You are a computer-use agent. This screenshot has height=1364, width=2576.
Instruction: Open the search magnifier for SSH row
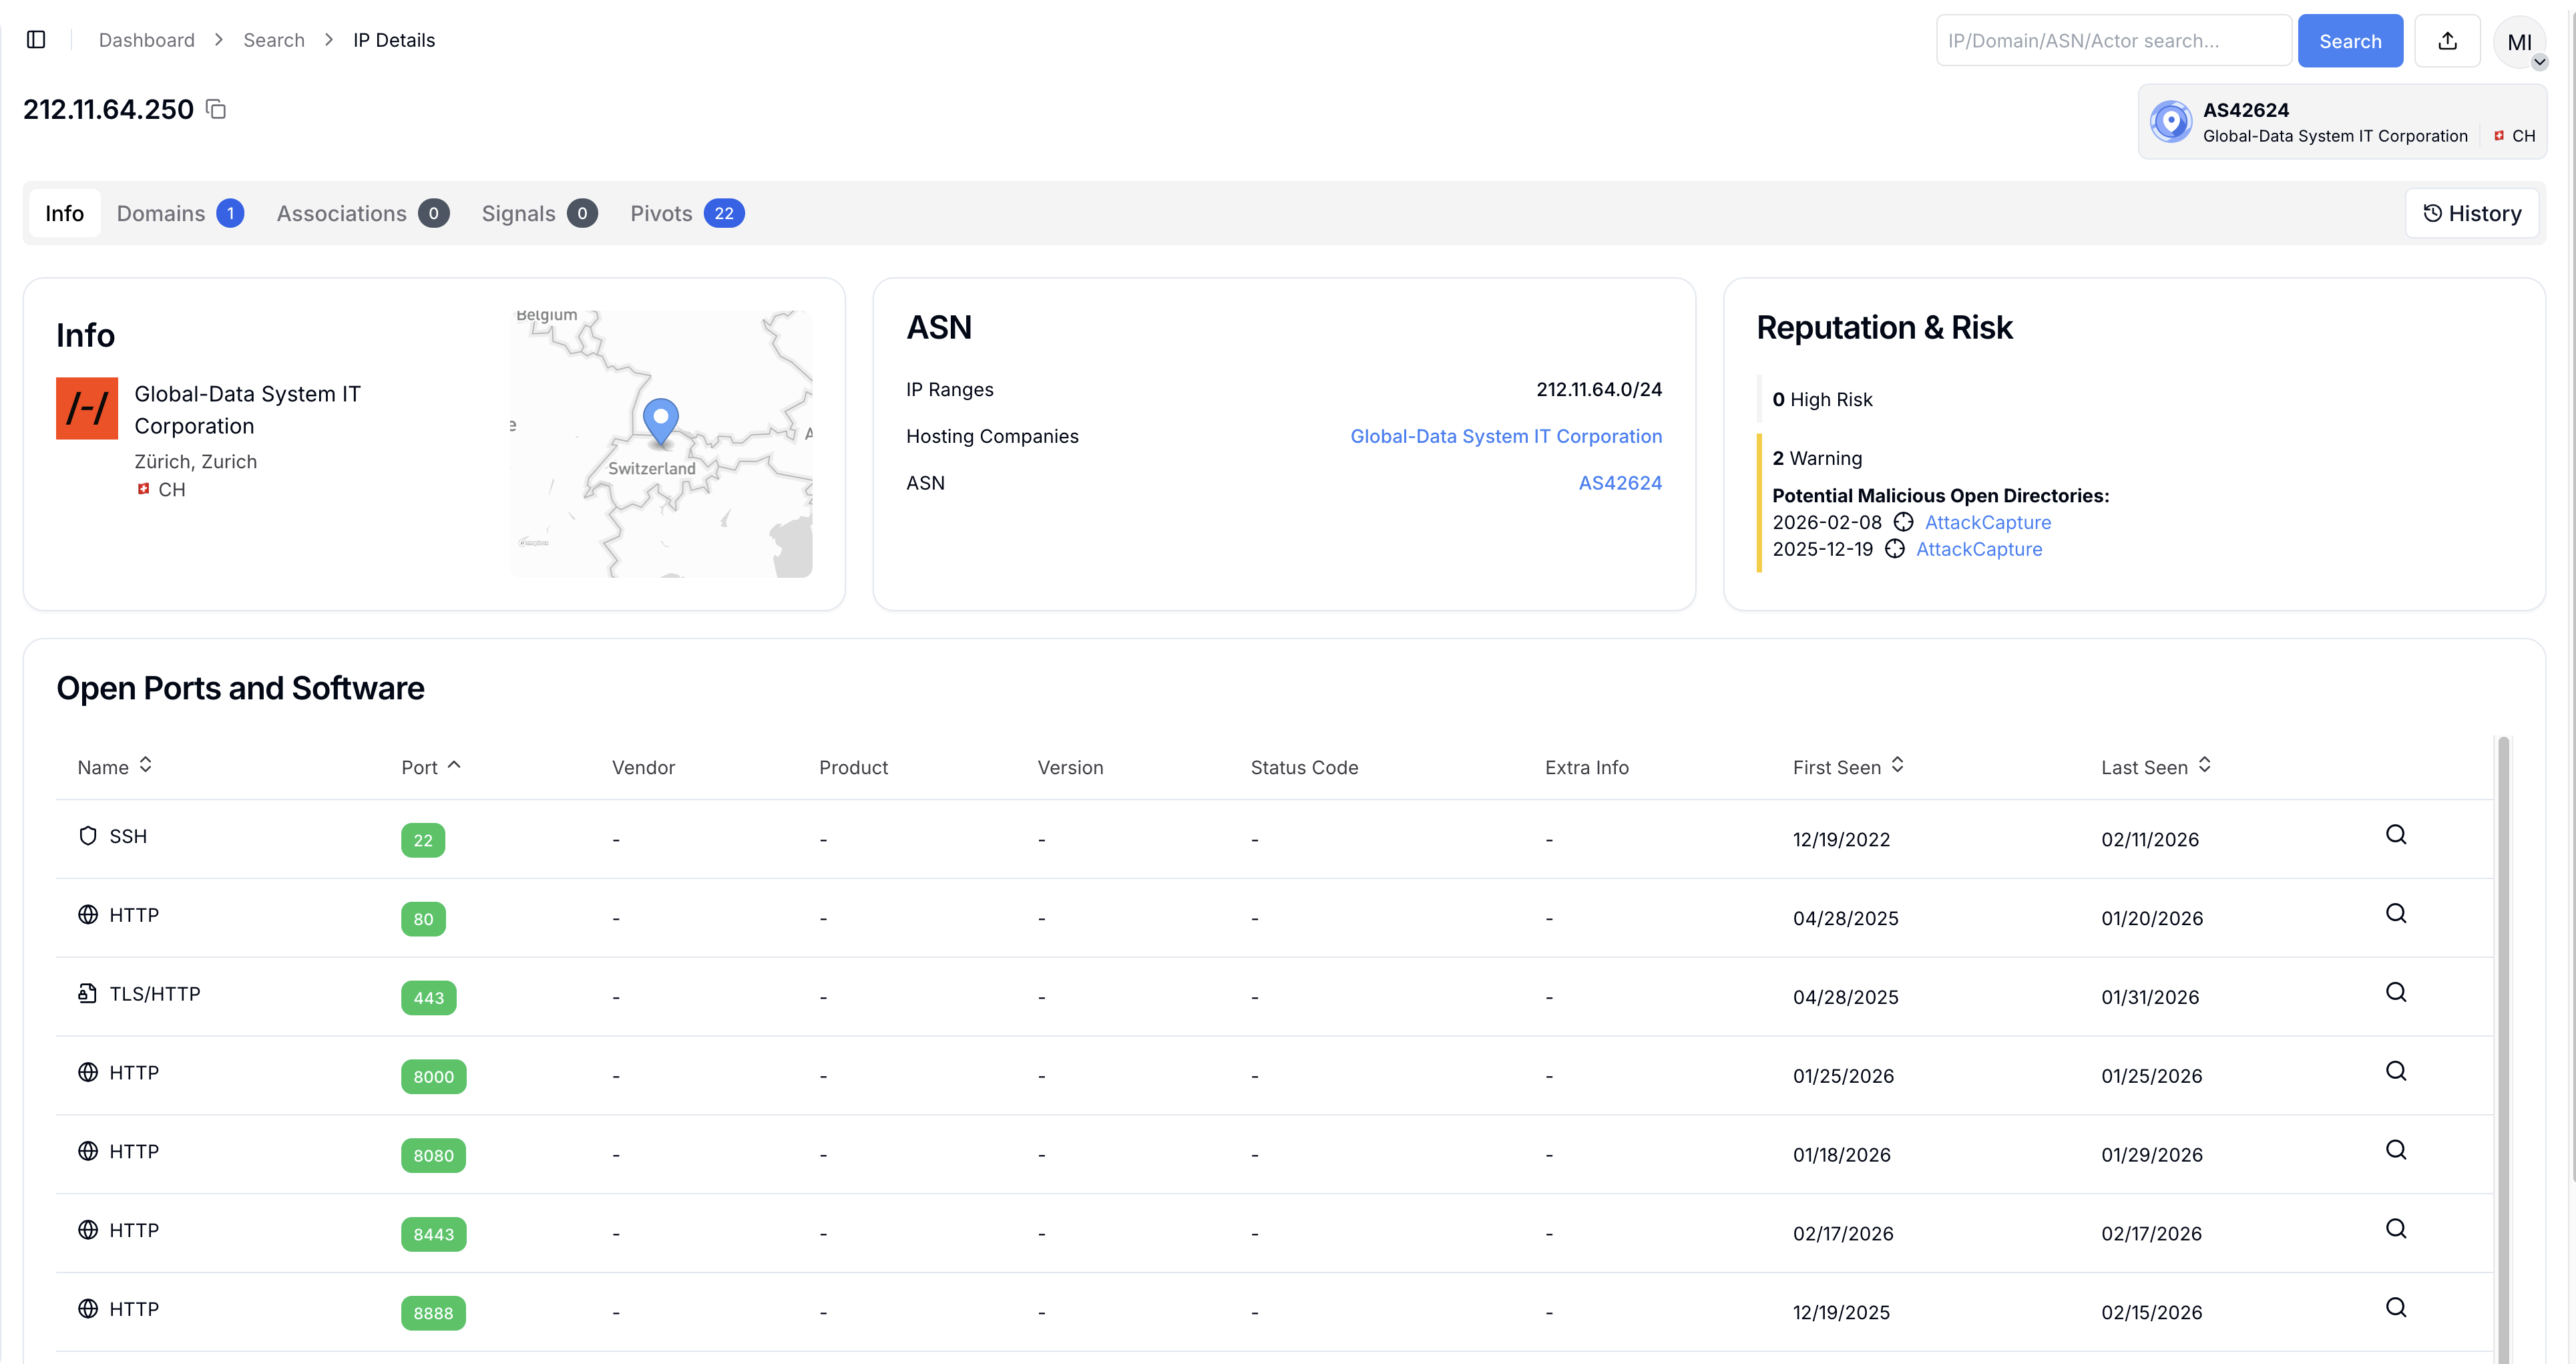(2395, 834)
